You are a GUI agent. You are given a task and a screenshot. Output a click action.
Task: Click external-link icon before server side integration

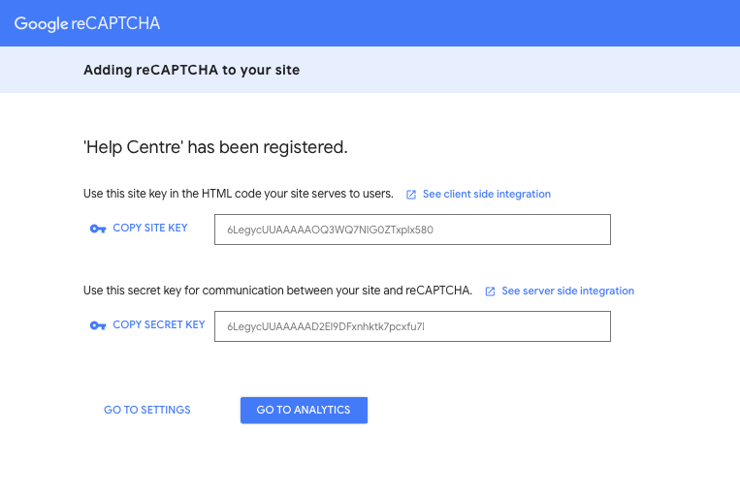tap(490, 292)
